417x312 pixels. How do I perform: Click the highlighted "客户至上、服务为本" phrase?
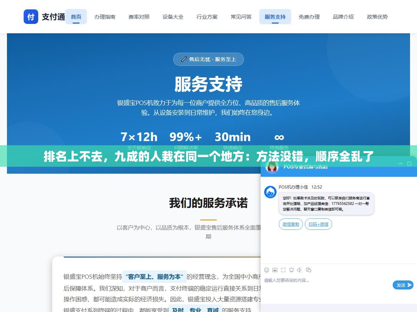pyautogui.click(x=154, y=277)
